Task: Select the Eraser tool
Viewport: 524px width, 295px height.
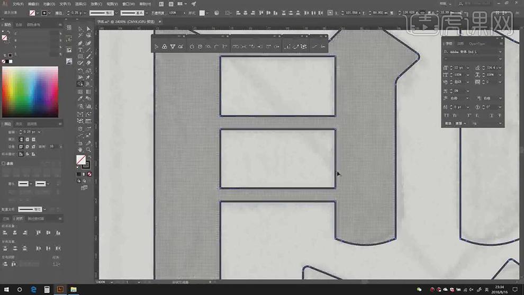Action: (88, 63)
